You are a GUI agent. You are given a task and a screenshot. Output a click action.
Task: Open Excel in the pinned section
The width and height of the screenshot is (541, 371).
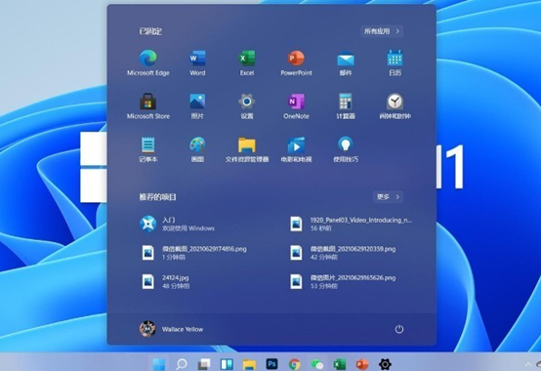(x=247, y=62)
